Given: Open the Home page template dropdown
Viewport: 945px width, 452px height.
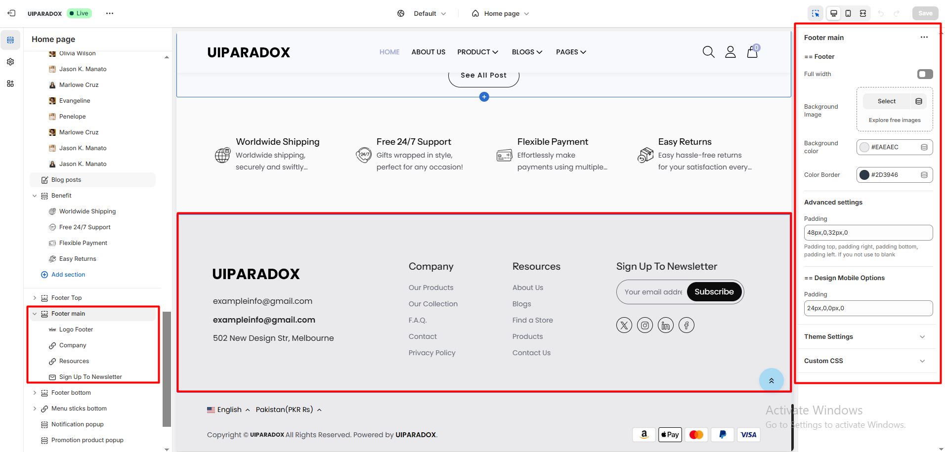Looking at the screenshot, I should coord(500,13).
